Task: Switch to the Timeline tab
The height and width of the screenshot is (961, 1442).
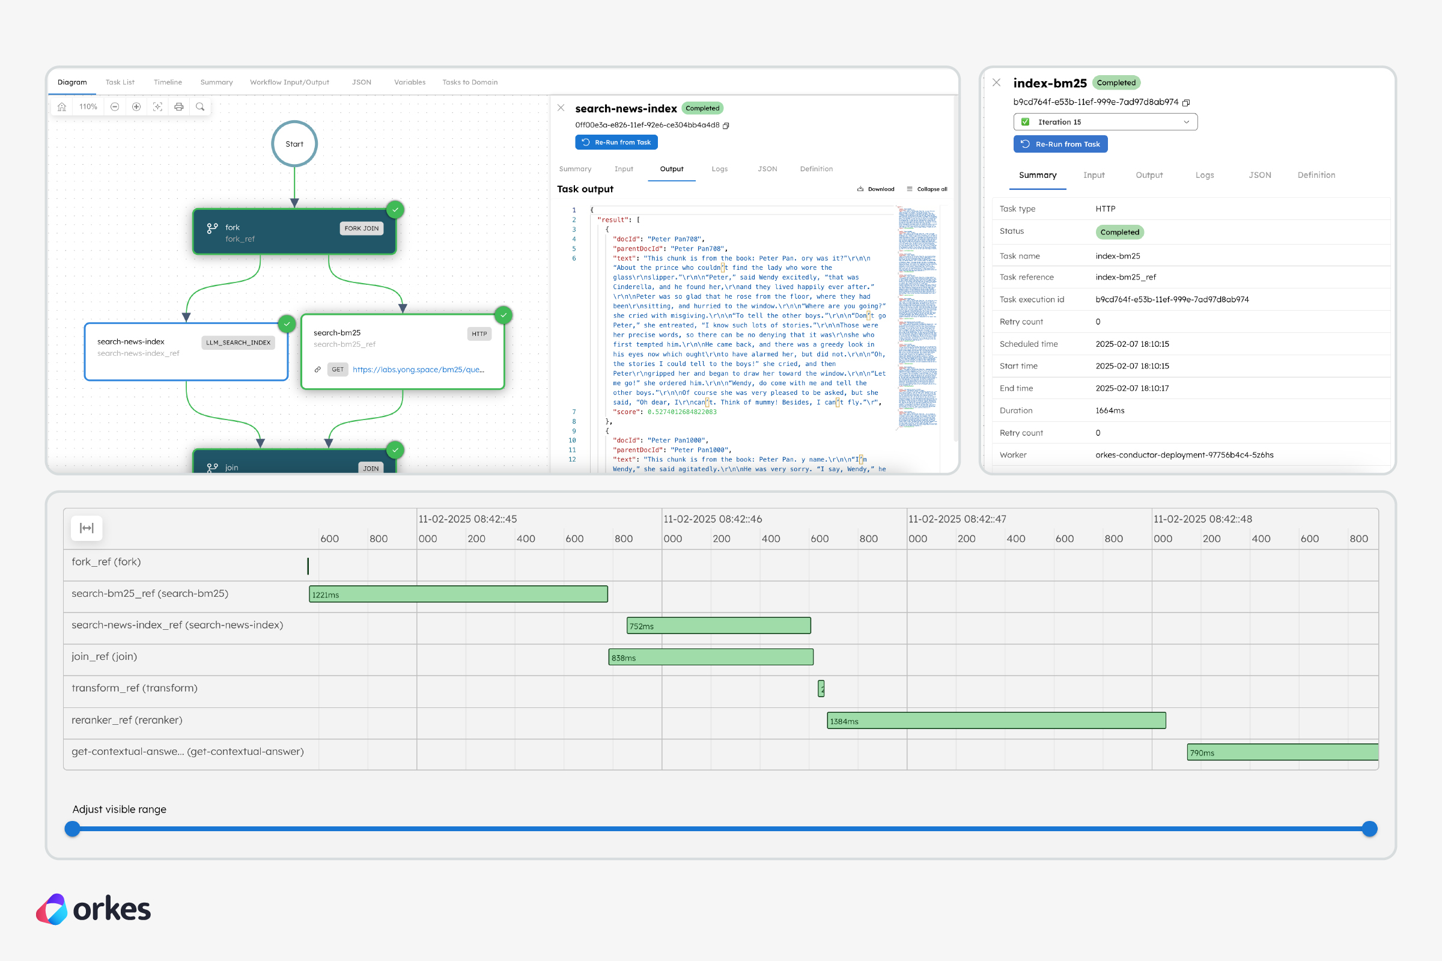Action: click(x=168, y=82)
